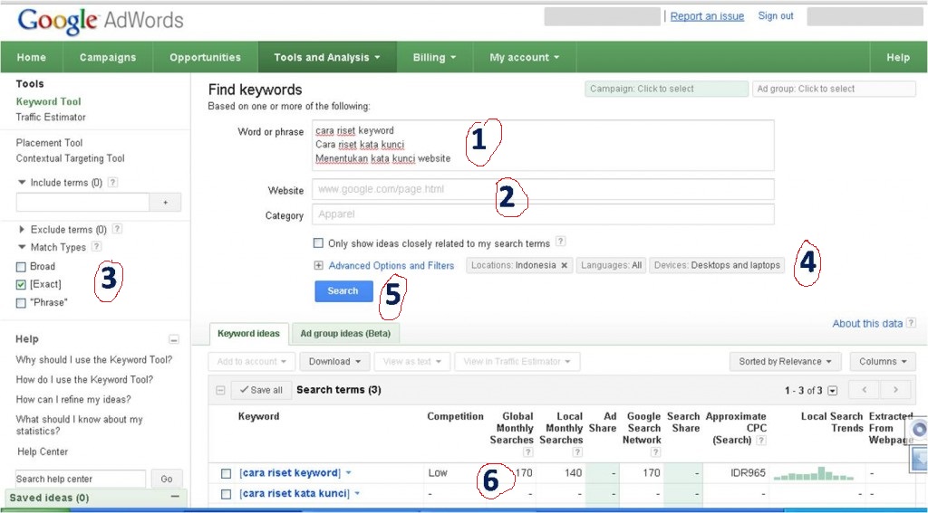Remove the Locations: Indonesia filter
This screenshot has height=513, width=928.
pos(564,265)
